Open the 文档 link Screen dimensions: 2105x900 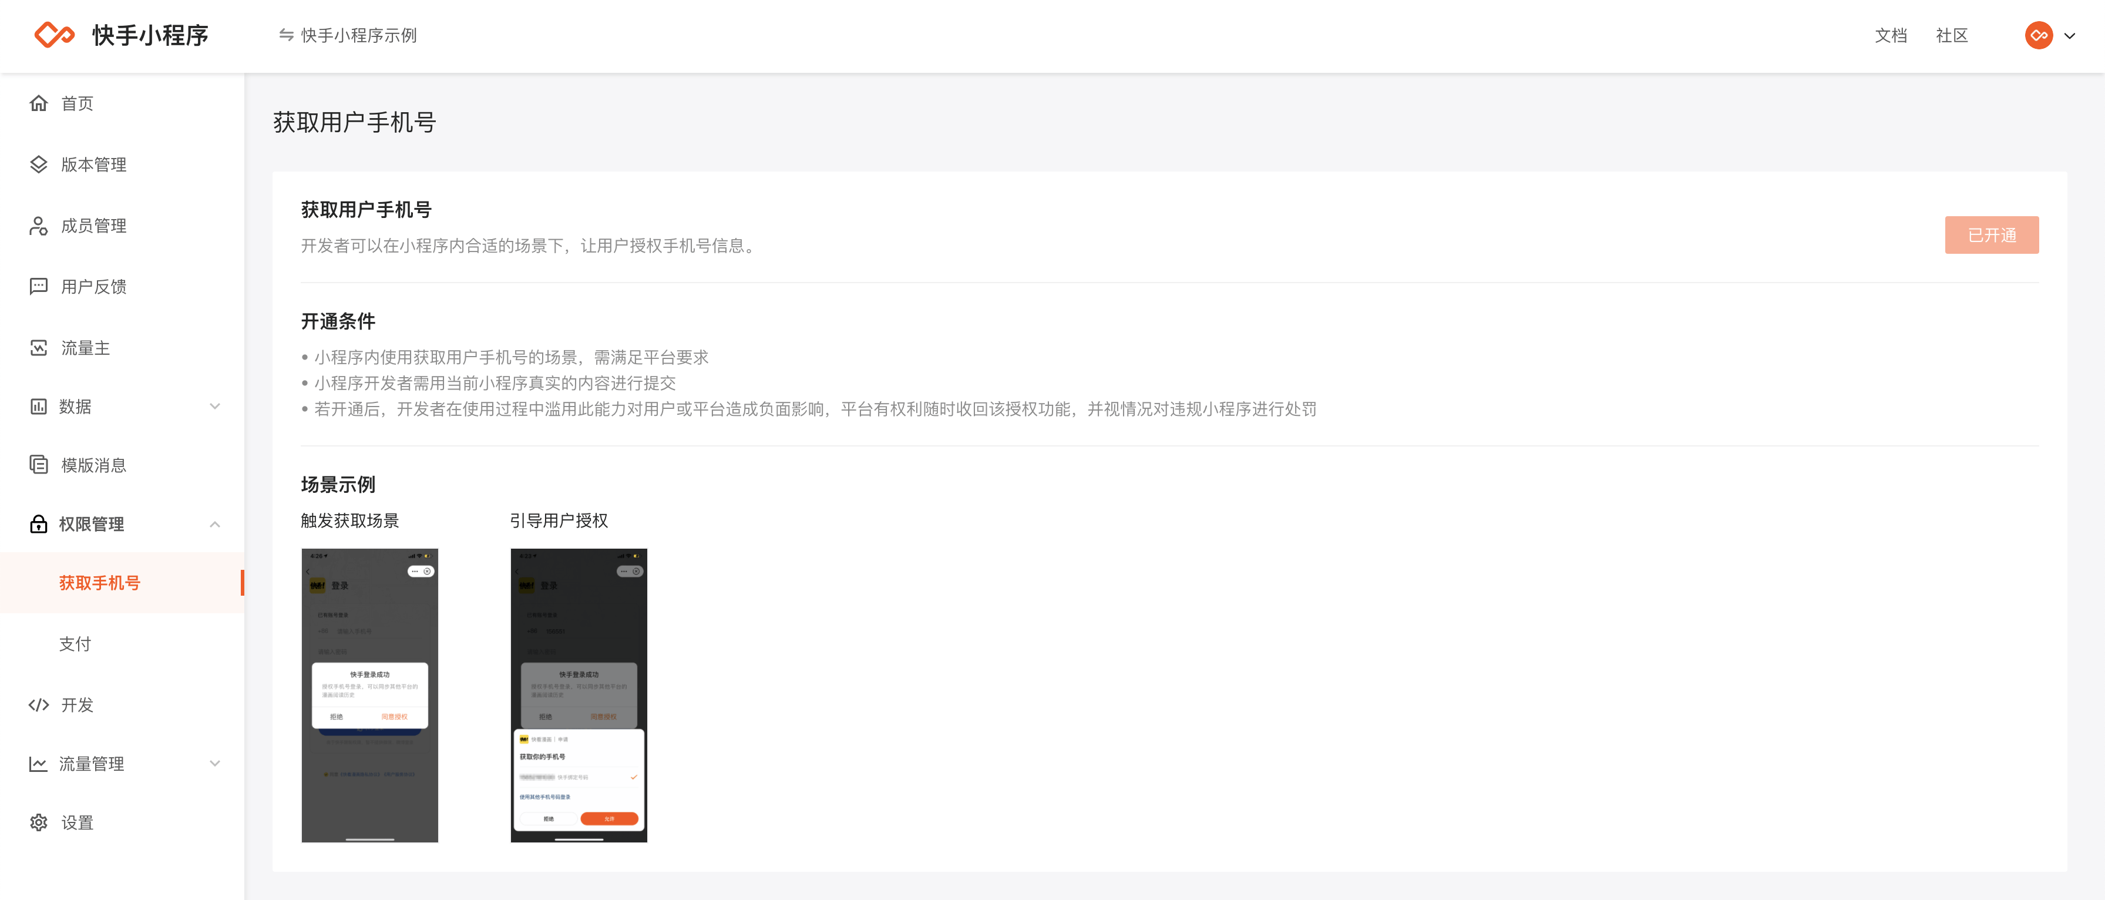click(x=1890, y=35)
